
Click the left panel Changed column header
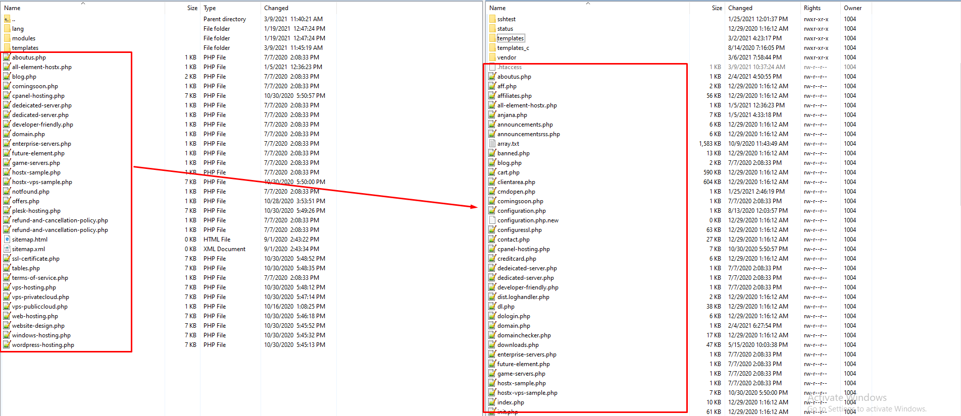[276, 8]
